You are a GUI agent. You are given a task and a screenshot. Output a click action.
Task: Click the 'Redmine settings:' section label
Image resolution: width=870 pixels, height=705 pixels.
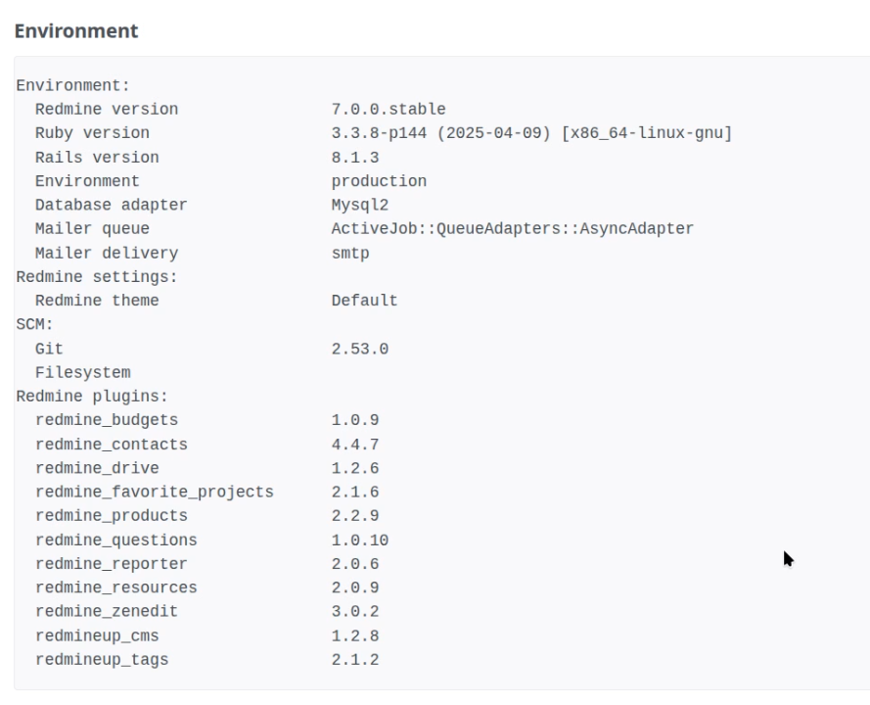(97, 277)
